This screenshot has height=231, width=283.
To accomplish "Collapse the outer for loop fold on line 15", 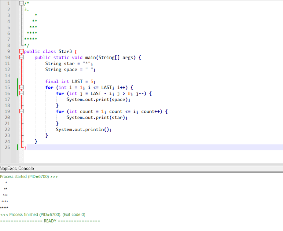I will (x=22, y=87).
